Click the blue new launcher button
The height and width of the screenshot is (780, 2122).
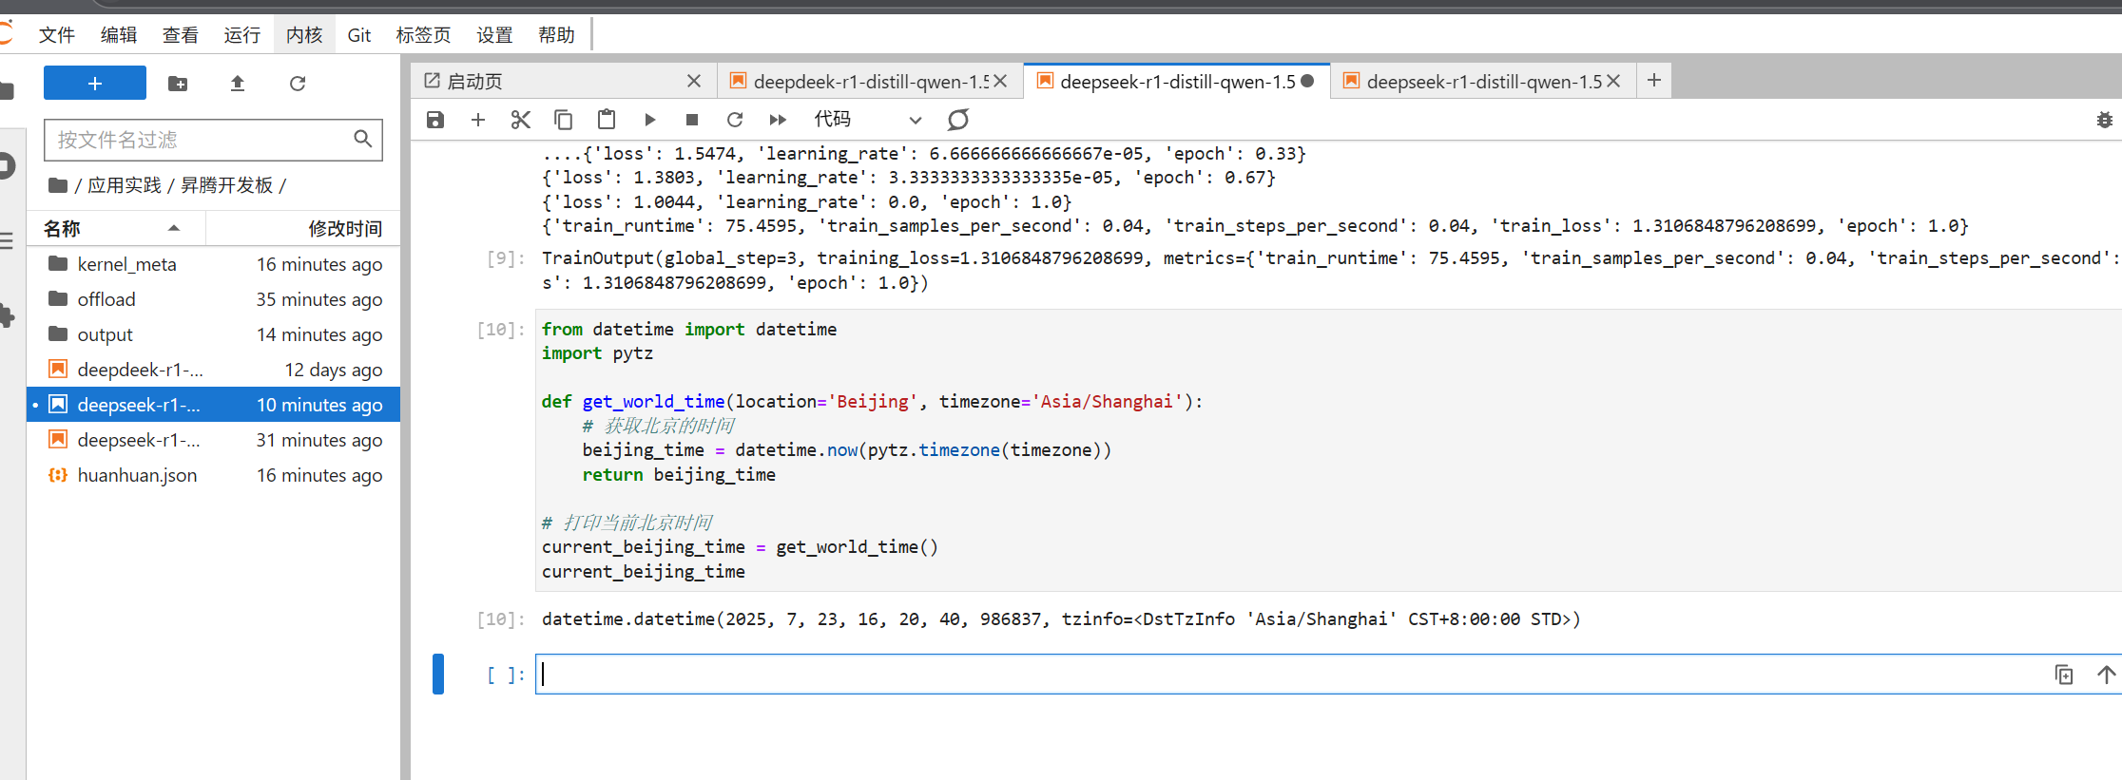95,84
